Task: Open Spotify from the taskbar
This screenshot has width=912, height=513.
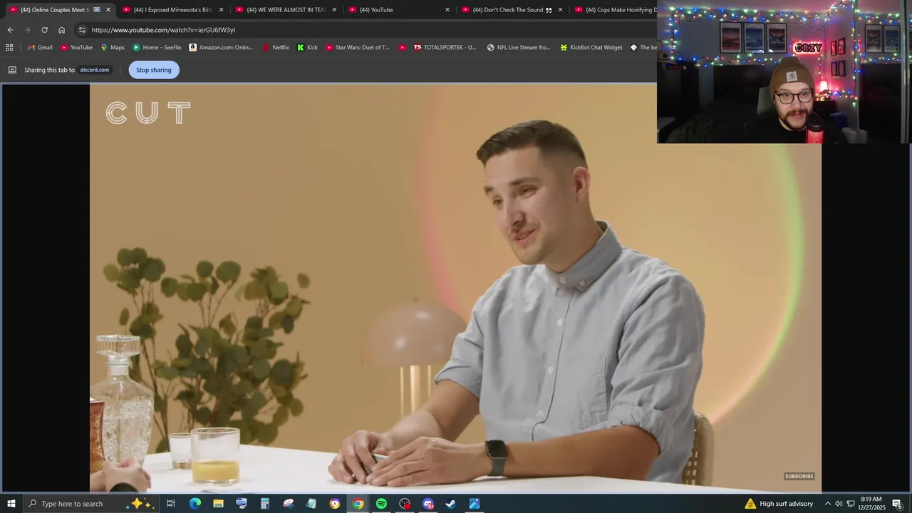Action: coord(381,504)
